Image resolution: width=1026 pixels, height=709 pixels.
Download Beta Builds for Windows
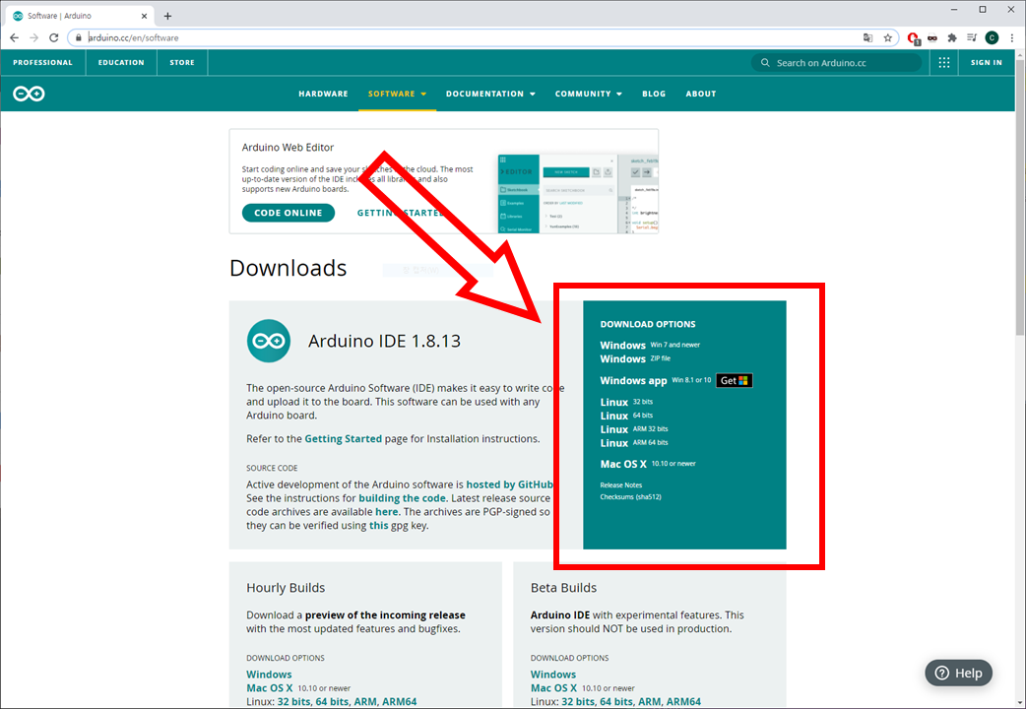click(553, 675)
